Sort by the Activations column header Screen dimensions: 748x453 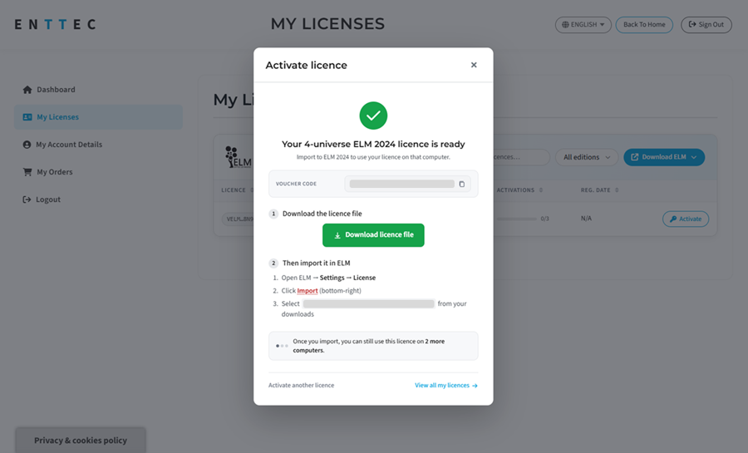[x=519, y=190]
